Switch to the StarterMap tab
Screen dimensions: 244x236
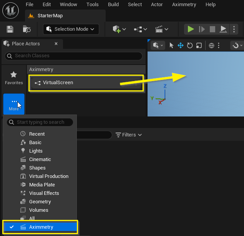pyautogui.click(x=50, y=16)
